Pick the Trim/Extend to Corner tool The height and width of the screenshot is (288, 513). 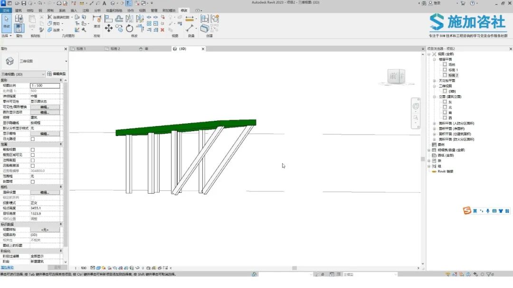(x=140, y=28)
